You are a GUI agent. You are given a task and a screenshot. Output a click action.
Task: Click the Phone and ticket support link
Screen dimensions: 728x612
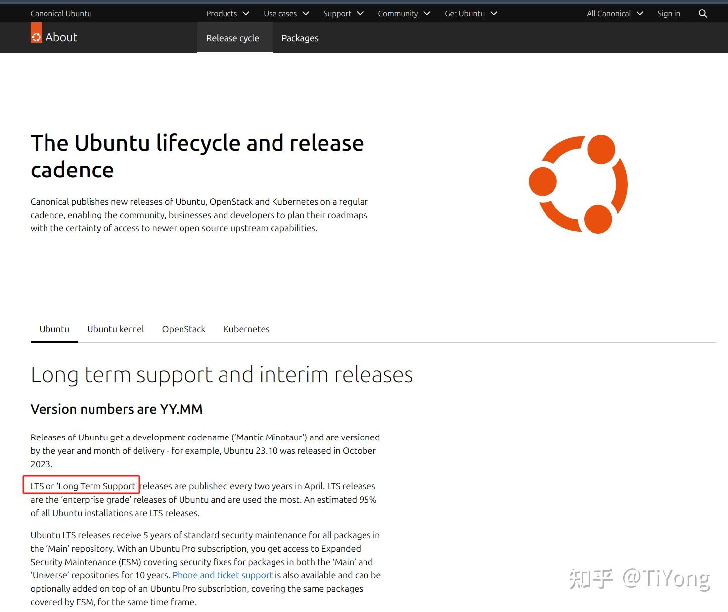click(222, 575)
